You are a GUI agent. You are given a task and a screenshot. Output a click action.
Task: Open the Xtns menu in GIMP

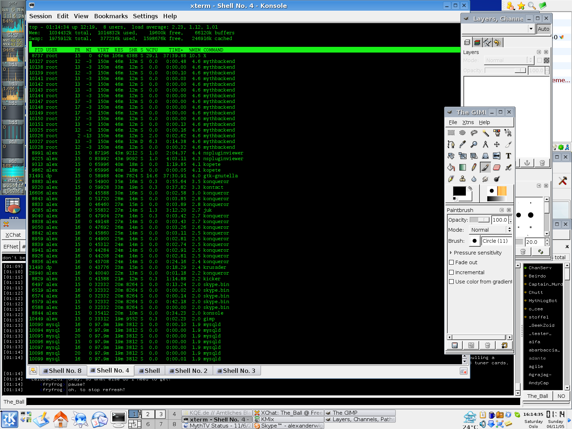click(468, 122)
